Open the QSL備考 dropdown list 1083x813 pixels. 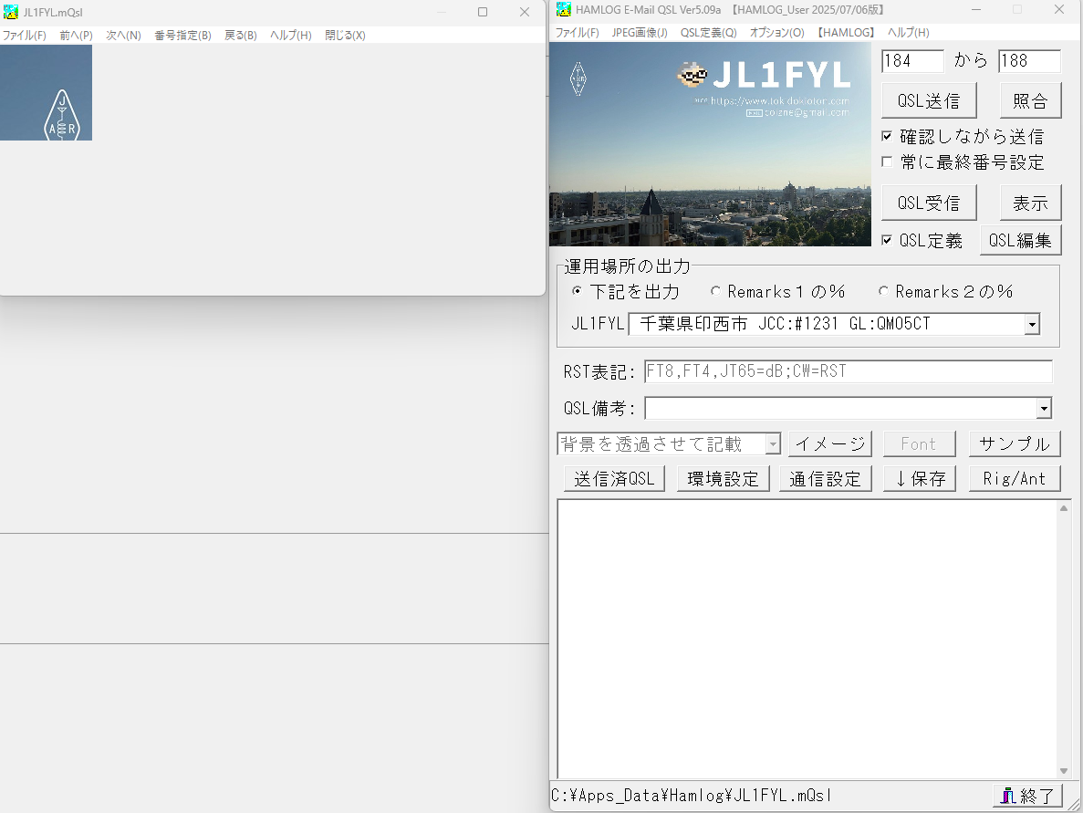(1044, 409)
